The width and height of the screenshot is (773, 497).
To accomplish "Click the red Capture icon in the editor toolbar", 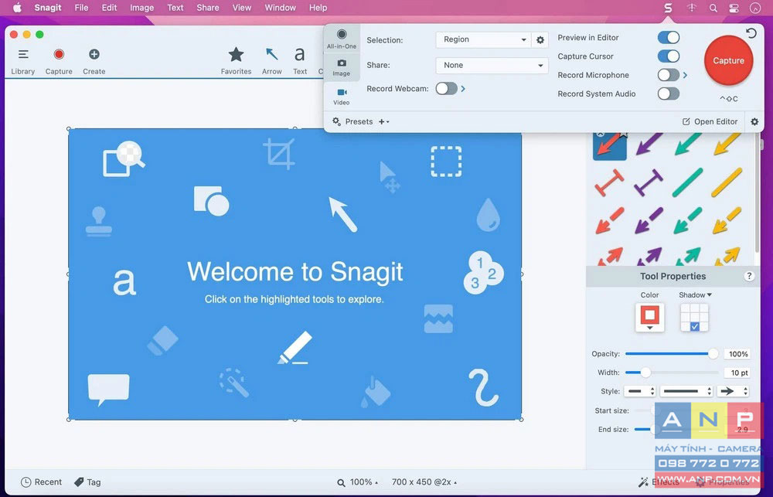I will 59,54.
